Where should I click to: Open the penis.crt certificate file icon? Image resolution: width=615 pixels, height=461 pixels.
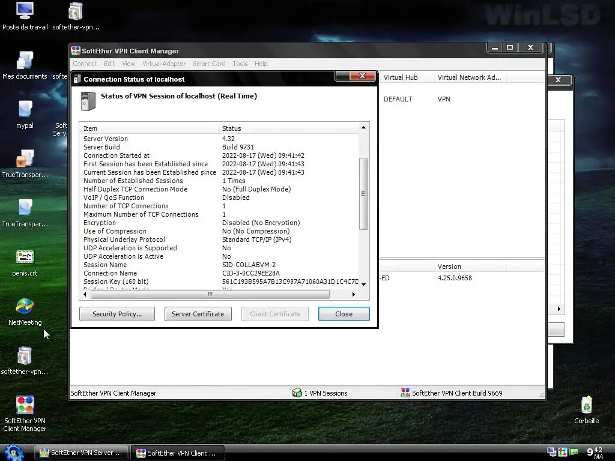click(25, 262)
